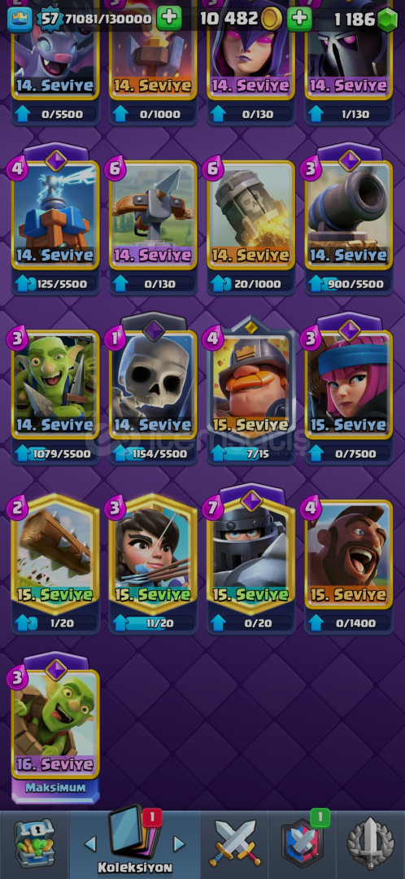This screenshot has height=879, width=405.
Task: Tap the green plus next to experience
Action: click(x=168, y=19)
